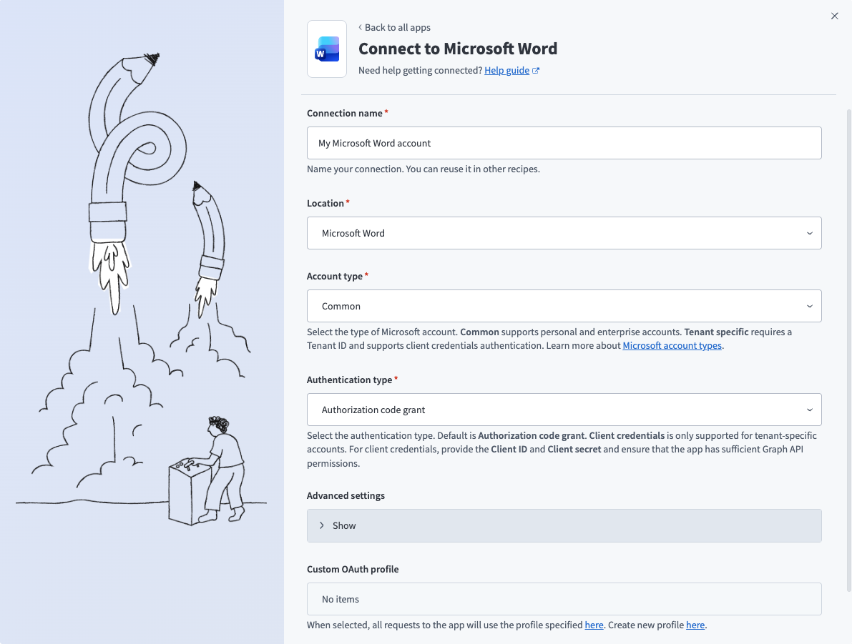This screenshot has height=644, width=852.
Task: Open the Account type dropdown
Action: 564,306
